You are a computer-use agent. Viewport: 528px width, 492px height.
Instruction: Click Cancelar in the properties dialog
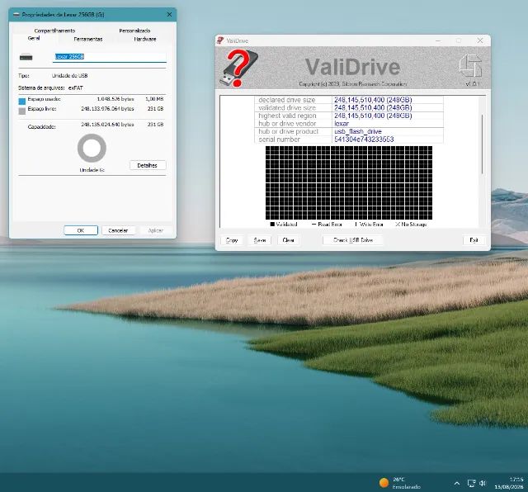[118, 230]
